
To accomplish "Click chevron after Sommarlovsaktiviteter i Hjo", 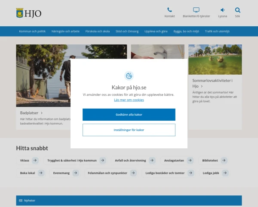I will coord(202,86).
